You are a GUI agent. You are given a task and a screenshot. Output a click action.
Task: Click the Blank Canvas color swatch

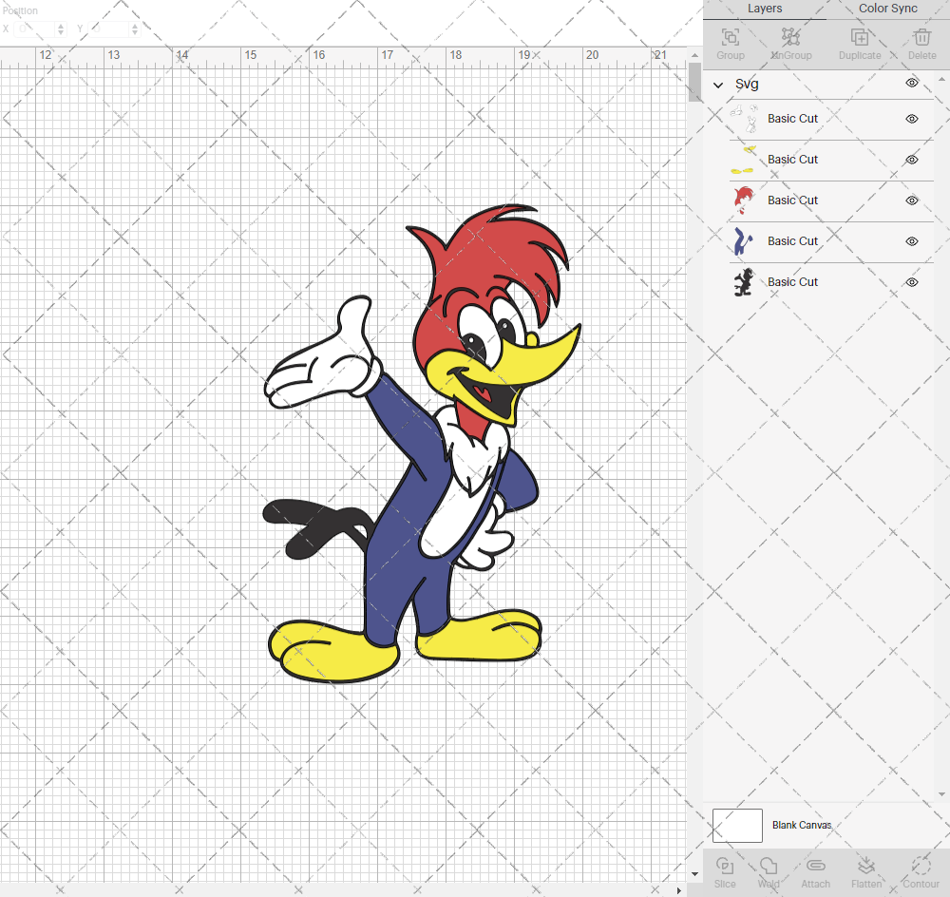pyautogui.click(x=737, y=826)
